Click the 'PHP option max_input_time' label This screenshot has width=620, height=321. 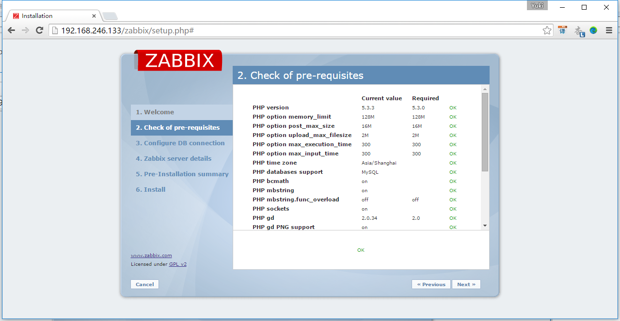[295, 153]
